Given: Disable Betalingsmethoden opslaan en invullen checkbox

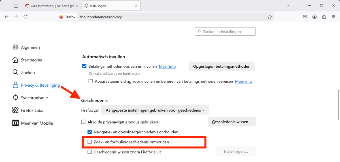Looking at the screenshot, I should 84,66.
